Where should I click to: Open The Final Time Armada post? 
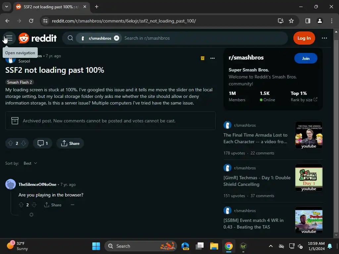(255, 138)
